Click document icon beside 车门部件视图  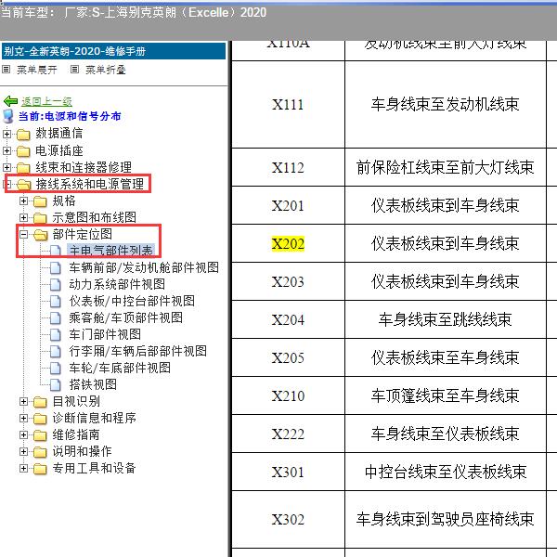(56, 334)
